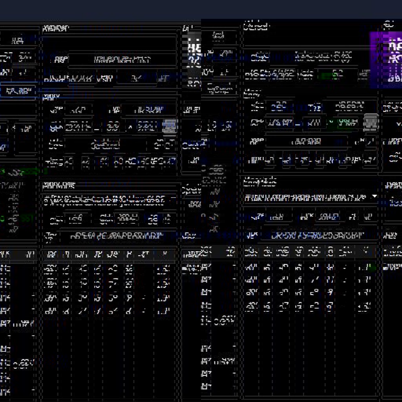Click the motherboard model field in left window
This screenshot has height=402, width=402.
click(122, 60)
